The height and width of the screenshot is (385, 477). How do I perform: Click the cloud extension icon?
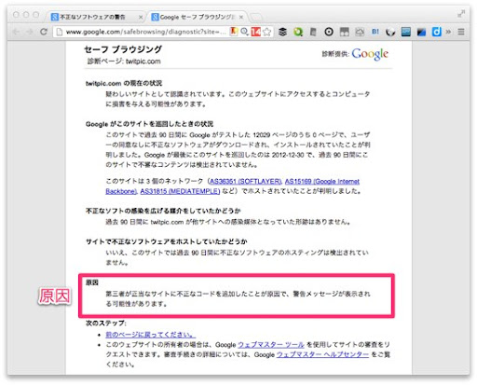(x=360, y=32)
